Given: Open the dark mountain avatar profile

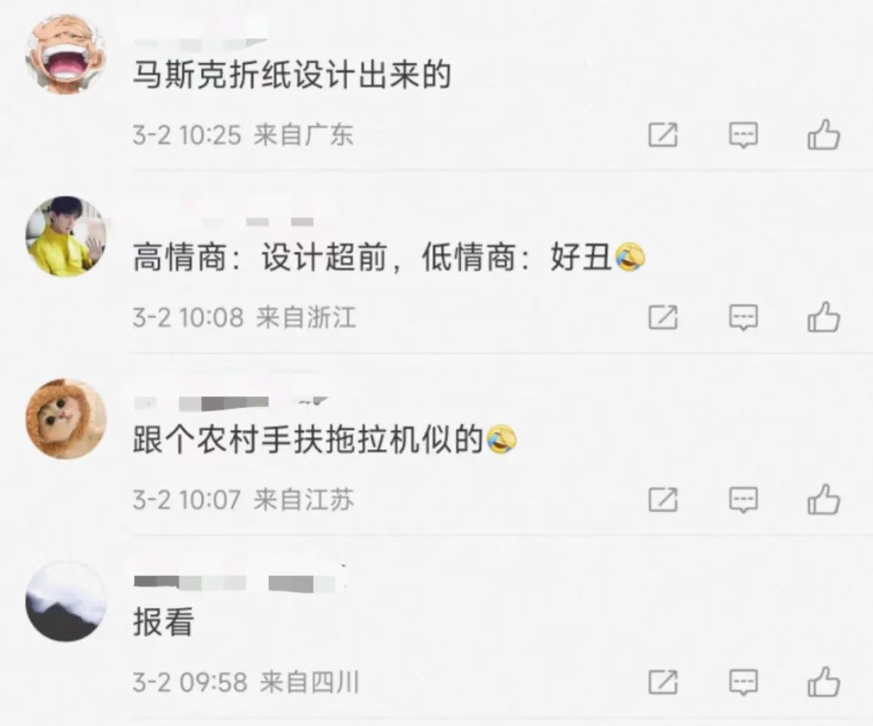Looking at the screenshot, I should click(66, 602).
